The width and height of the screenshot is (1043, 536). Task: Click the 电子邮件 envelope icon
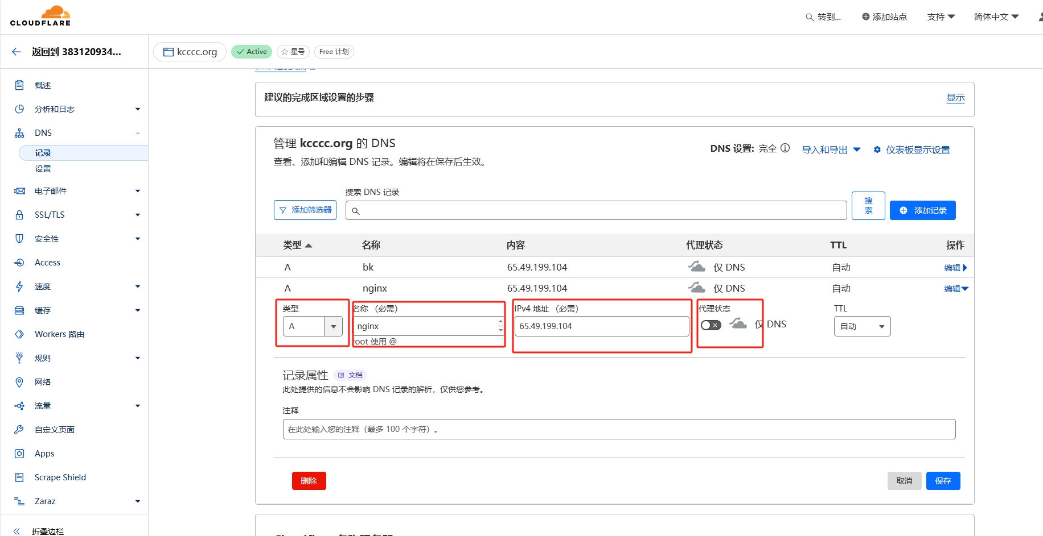click(x=19, y=191)
